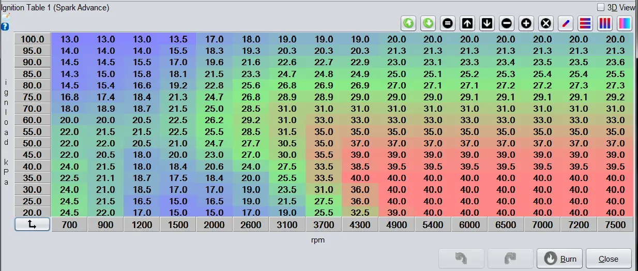The width and height of the screenshot is (638, 271).
Task: Select the 2600 rpm axis bin
Action: tap(251, 225)
